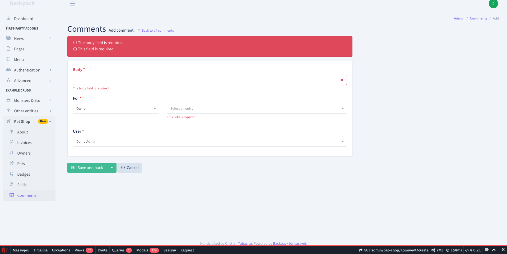Open the Demo Admin user selector
This screenshot has height=254, width=507.
pos(210,142)
